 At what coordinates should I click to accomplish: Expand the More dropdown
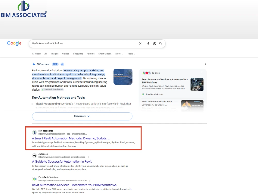[119, 54]
